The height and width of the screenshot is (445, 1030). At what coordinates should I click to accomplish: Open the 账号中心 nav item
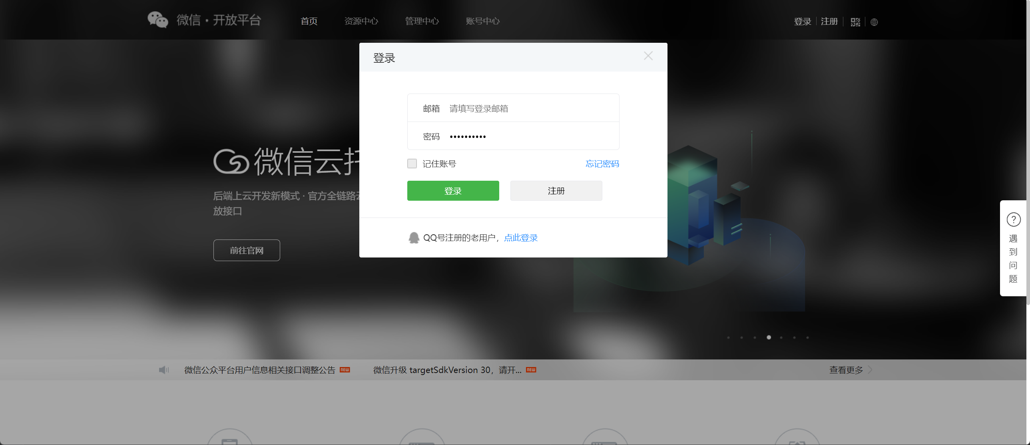point(482,21)
